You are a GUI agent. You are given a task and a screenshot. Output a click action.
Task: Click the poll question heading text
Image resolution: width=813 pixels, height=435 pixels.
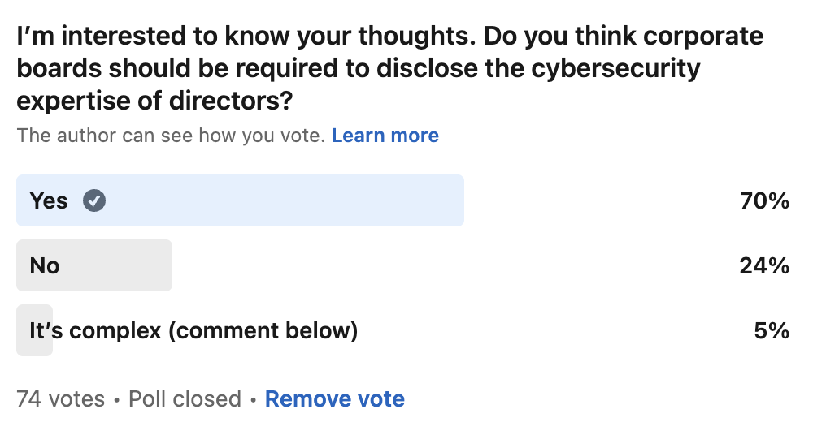[390, 68]
